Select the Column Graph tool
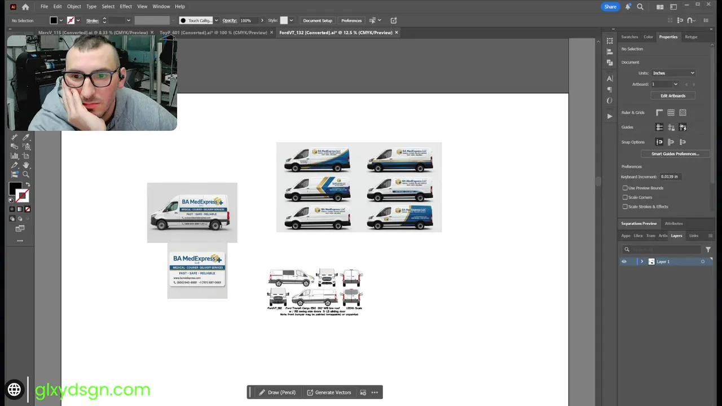Image resolution: width=722 pixels, height=406 pixels. 15,156
